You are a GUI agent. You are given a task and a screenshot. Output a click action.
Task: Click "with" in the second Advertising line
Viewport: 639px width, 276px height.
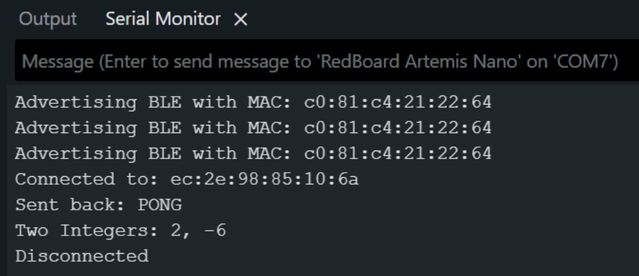(214, 128)
